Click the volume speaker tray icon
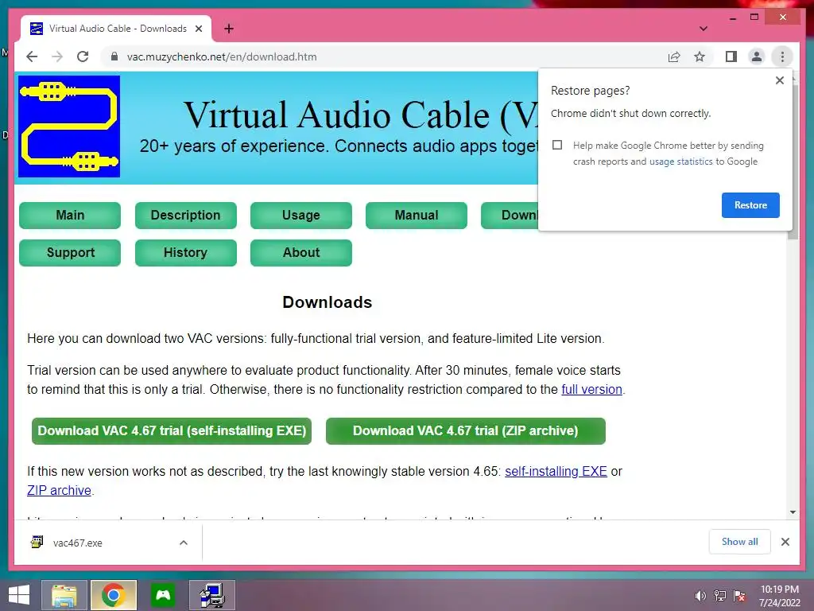Image resolution: width=814 pixels, height=611 pixels. pos(700,596)
